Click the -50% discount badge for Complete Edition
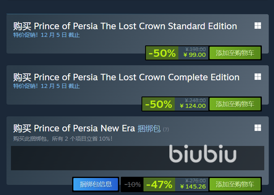274x195 pixels. pos(158,104)
